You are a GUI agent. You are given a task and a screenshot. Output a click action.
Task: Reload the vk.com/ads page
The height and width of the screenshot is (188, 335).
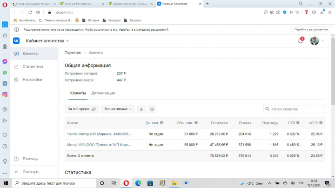click(30, 13)
